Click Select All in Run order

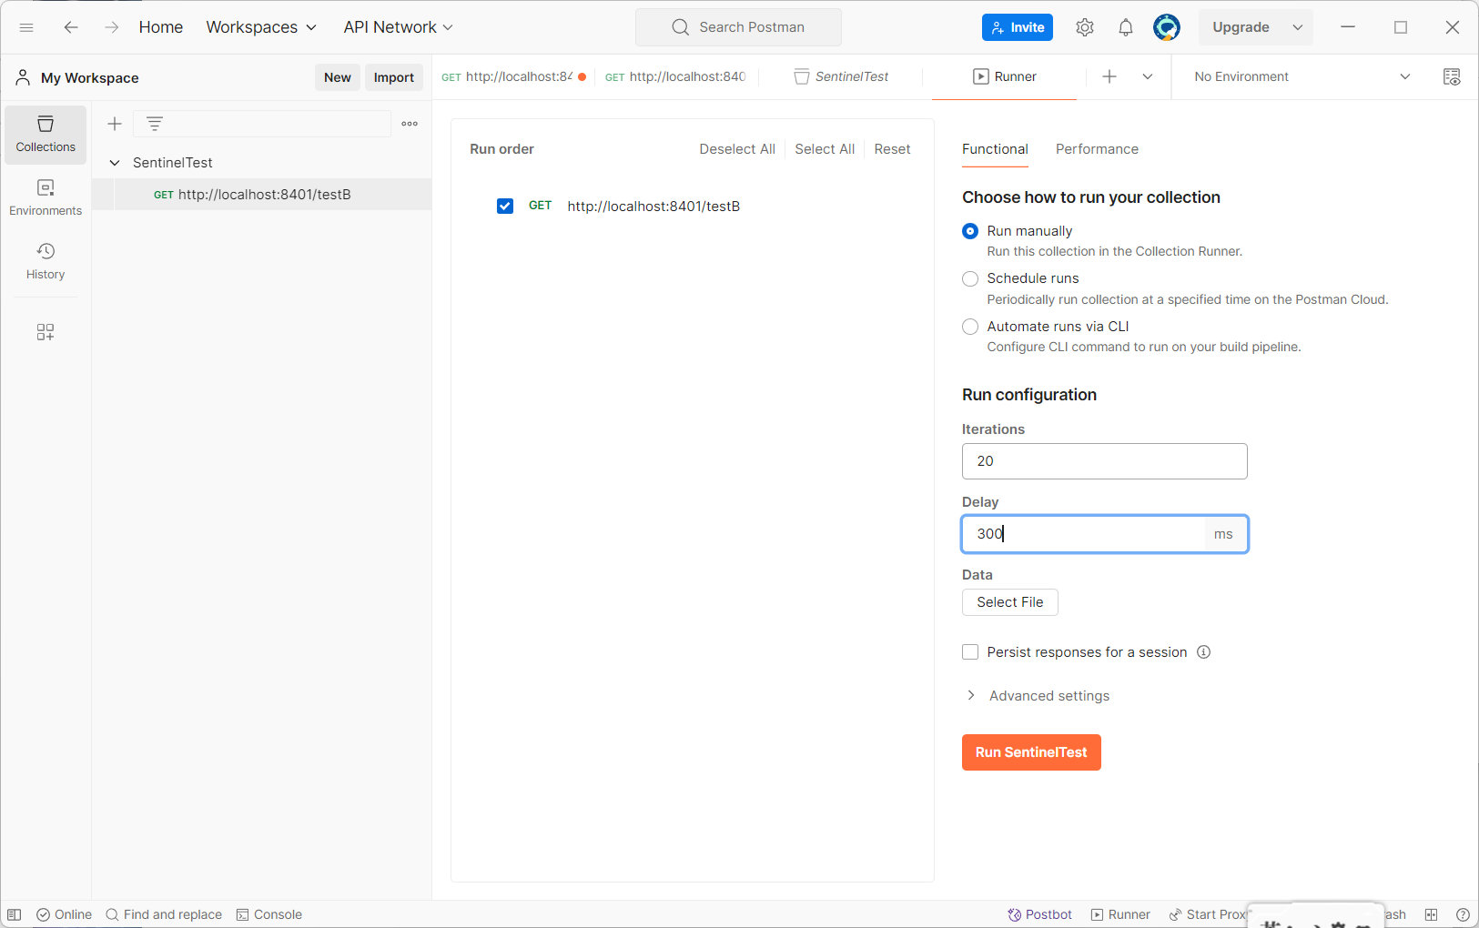pyautogui.click(x=825, y=149)
